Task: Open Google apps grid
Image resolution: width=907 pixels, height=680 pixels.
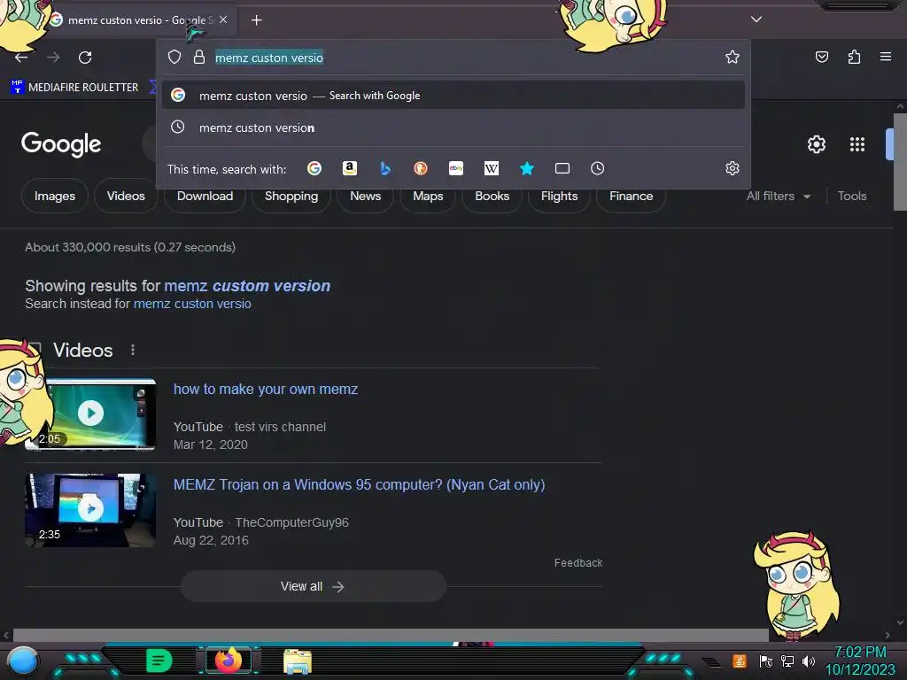Action: [x=857, y=144]
